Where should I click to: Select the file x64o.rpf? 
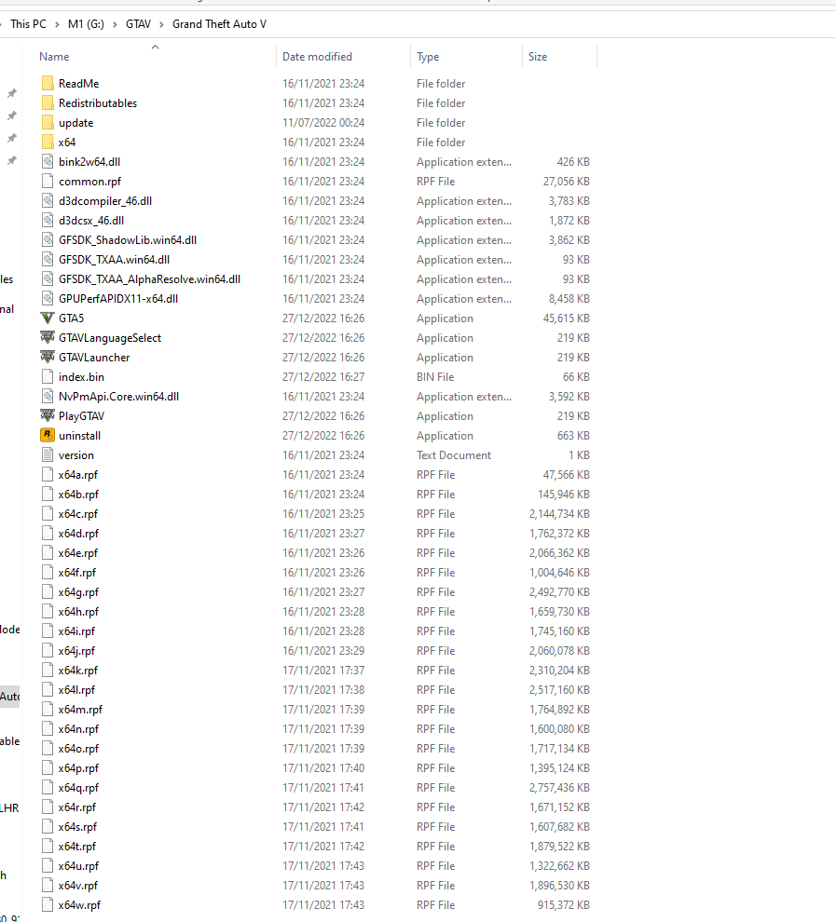[x=78, y=748]
